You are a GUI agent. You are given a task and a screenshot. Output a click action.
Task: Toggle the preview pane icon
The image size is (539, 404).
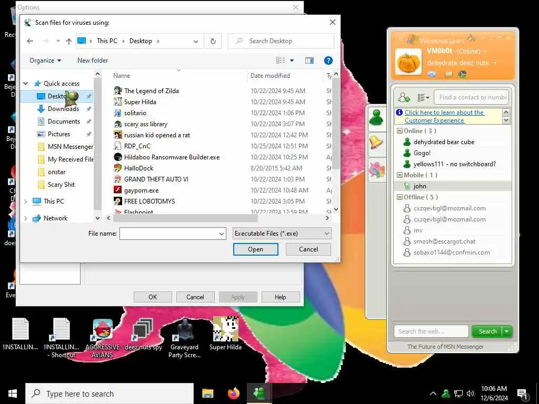[310, 60]
